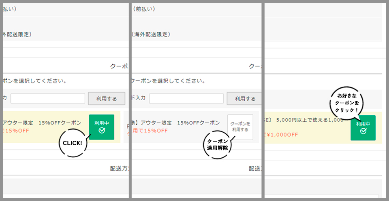Click the checkmark icon beside the CLICK! callout
The image size is (389, 201).
tap(101, 131)
